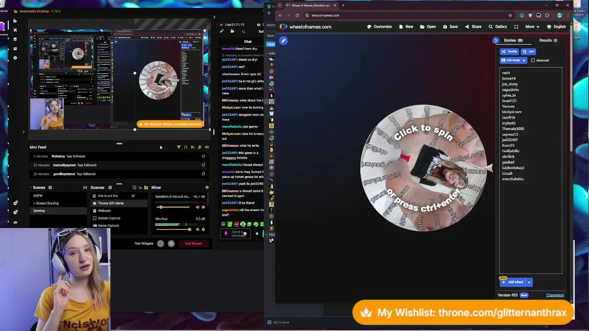Skip to the next alert in Mini Feed

[192, 147]
